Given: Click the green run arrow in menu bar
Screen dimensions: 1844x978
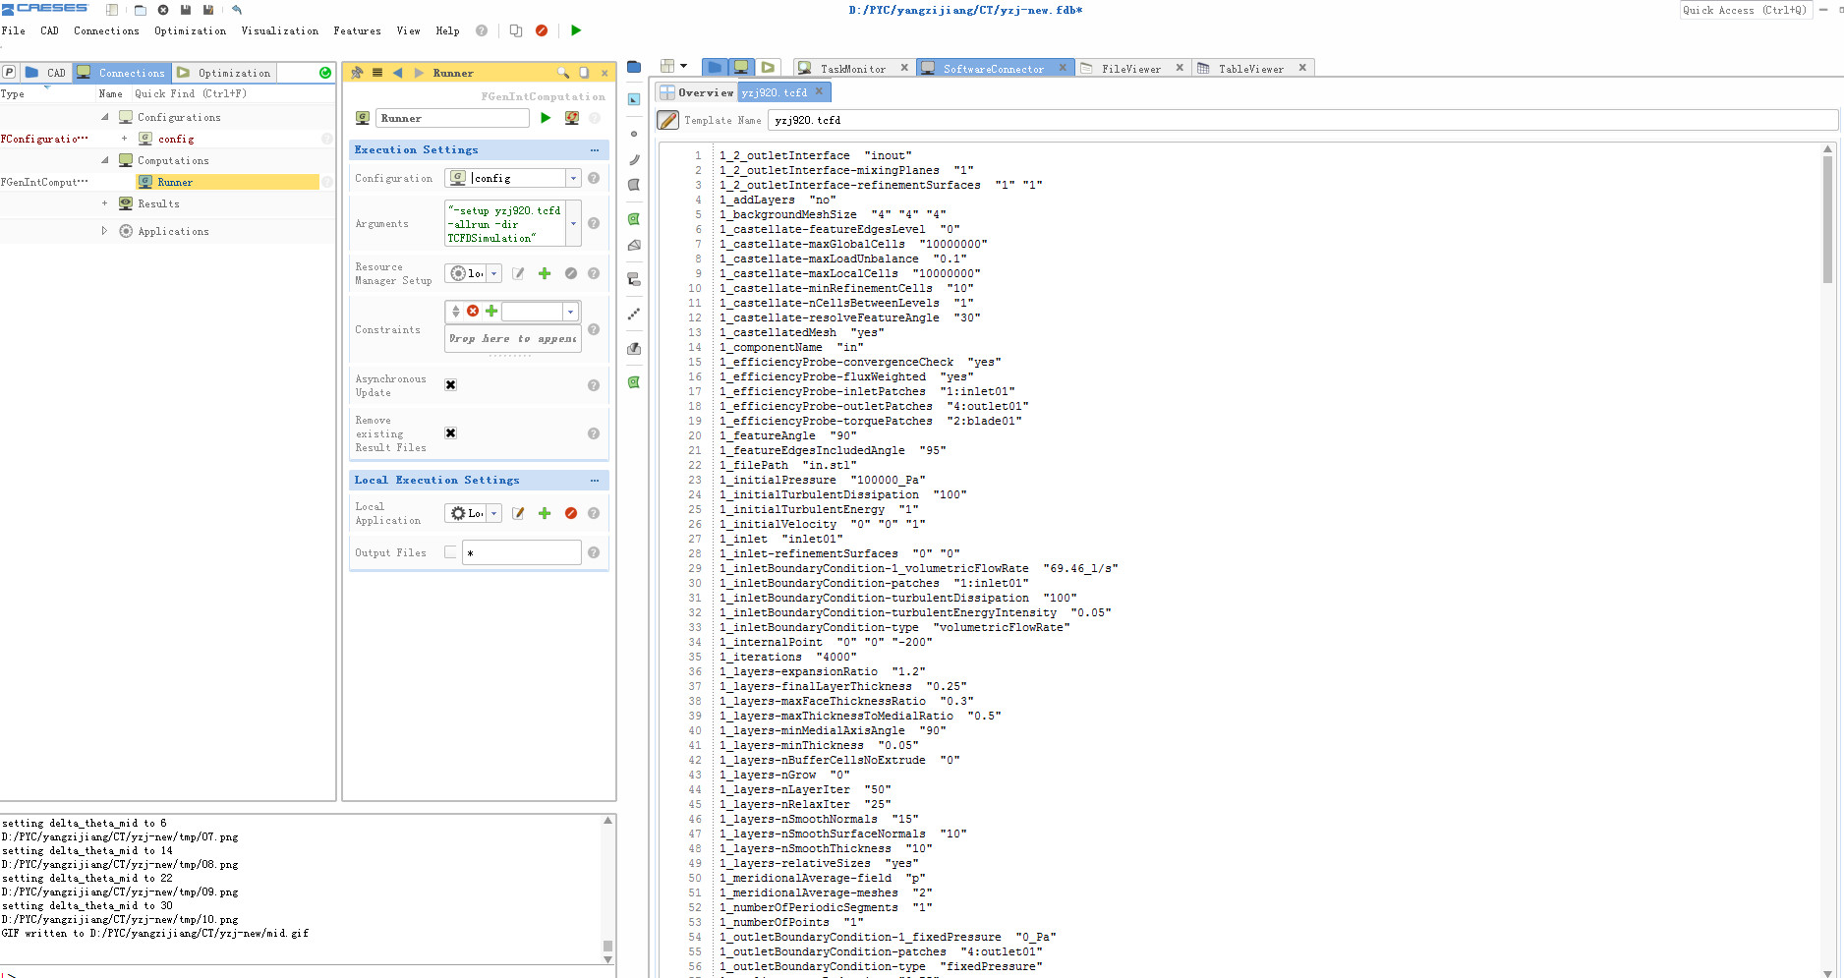Looking at the screenshot, I should pyautogui.click(x=576, y=30).
